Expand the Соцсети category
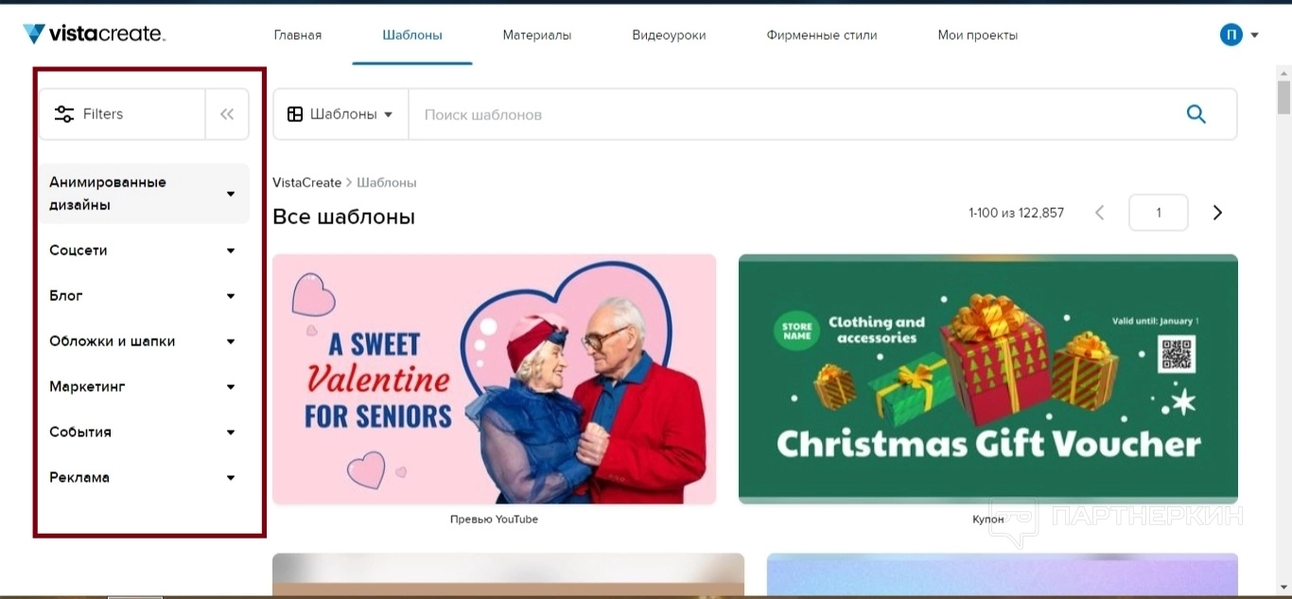This screenshot has width=1292, height=599. point(144,251)
